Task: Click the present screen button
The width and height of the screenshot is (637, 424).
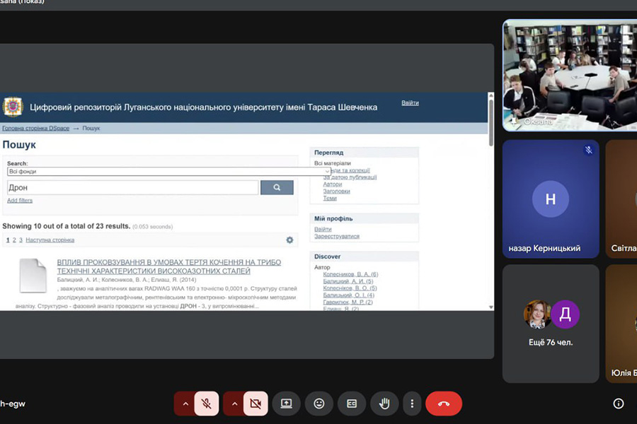Action: click(x=287, y=404)
